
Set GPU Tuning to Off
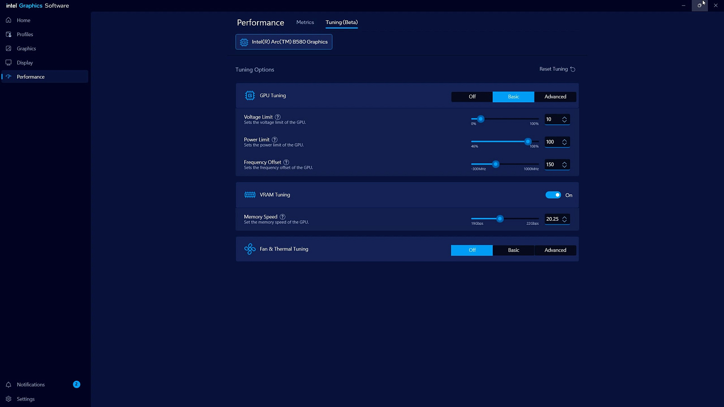coord(472,97)
